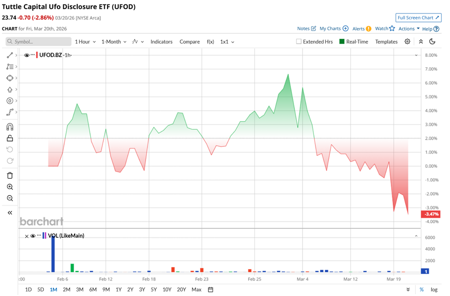Collapse the toolbar with double-up chevron
This screenshot has width=450, height=296.
tap(421, 42)
